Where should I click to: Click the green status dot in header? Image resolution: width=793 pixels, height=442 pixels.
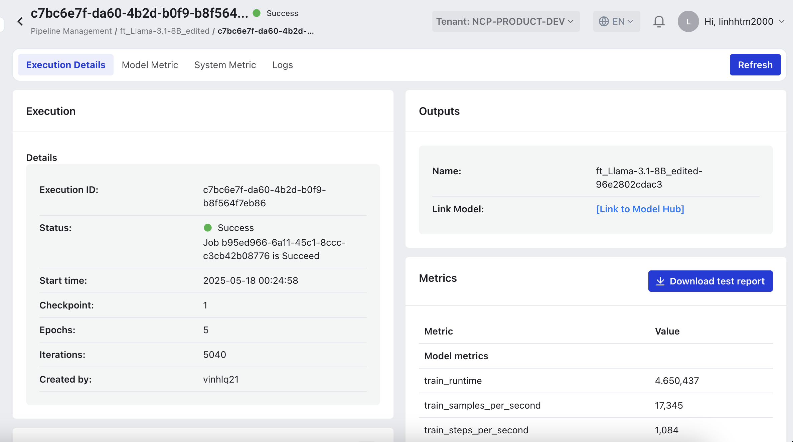pyautogui.click(x=257, y=13)
